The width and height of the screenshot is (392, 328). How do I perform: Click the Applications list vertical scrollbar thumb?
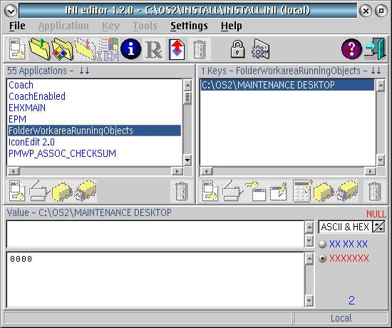[x=187, y=98]
